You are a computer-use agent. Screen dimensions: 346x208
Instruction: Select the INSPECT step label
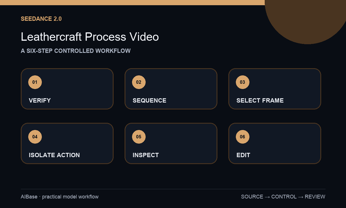coord(146,155)
